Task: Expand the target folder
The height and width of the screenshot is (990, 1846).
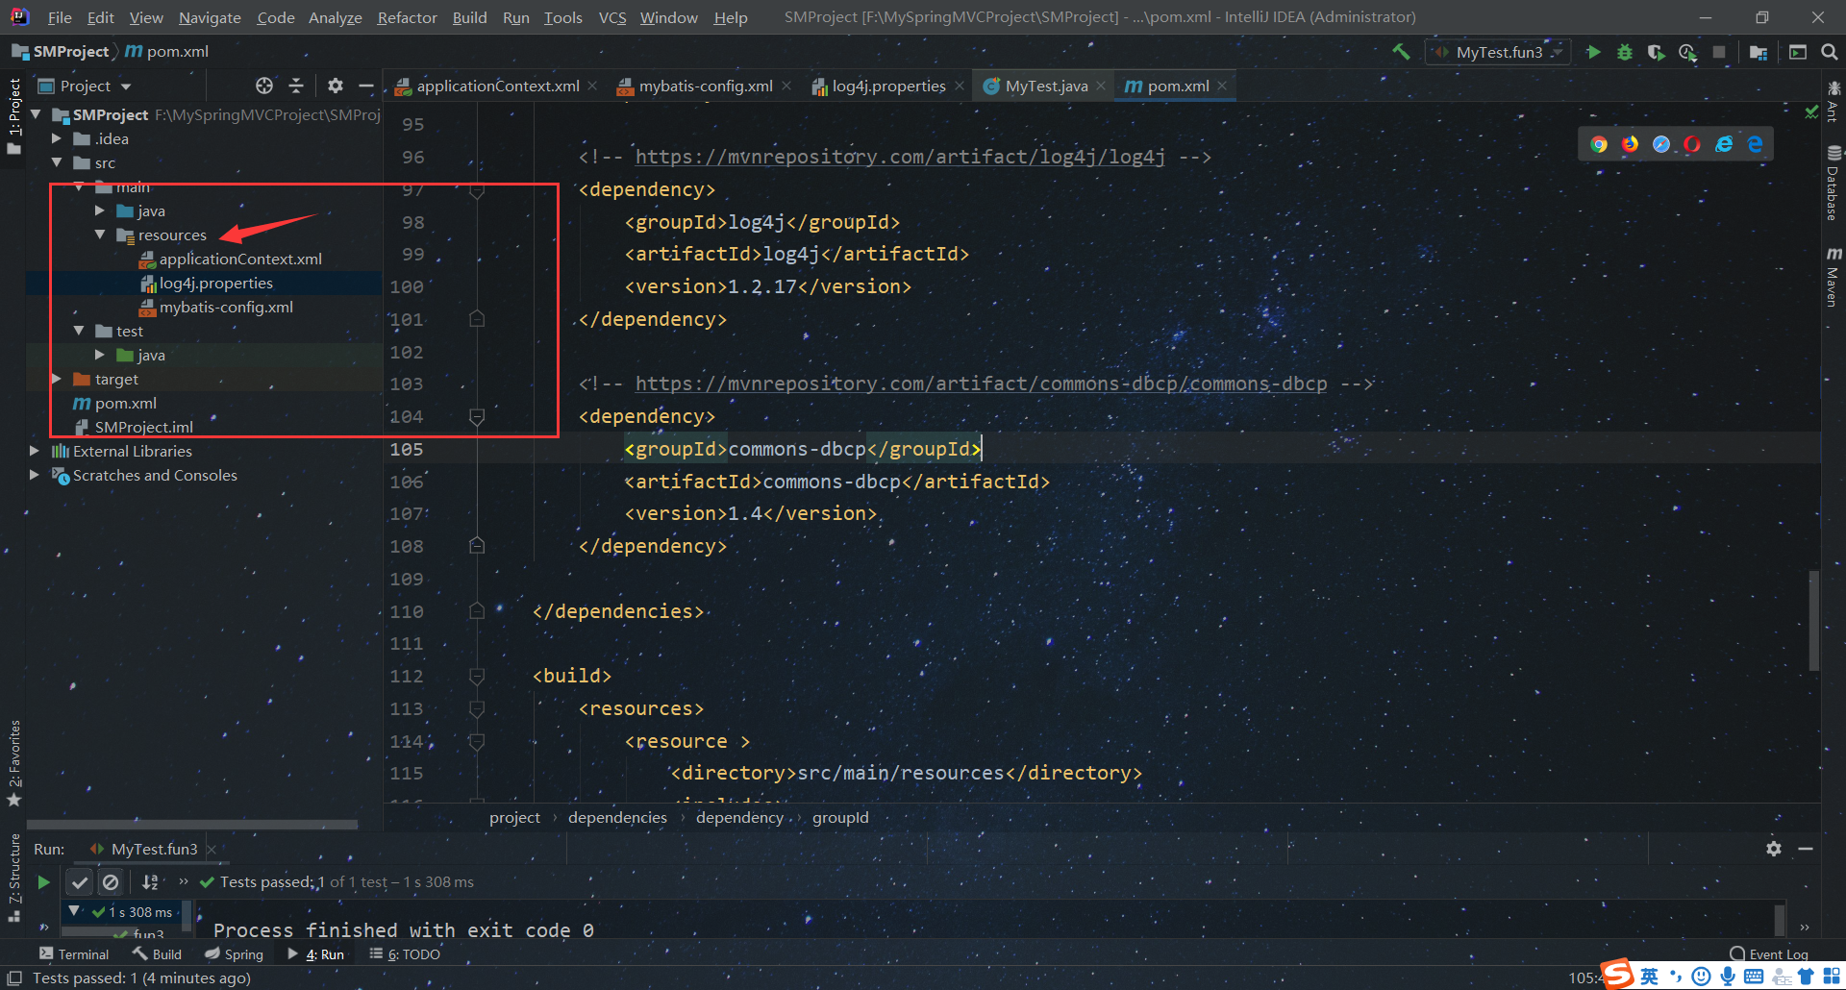Action: click(x=57, y=379)
